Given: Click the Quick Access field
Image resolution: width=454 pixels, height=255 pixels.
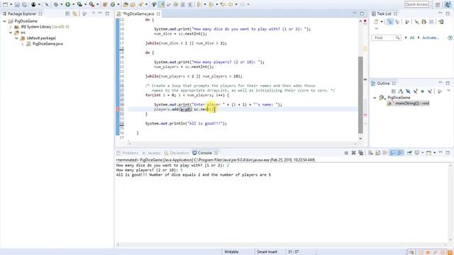Looking at the screenshot, I should click(x=416, y=4).
